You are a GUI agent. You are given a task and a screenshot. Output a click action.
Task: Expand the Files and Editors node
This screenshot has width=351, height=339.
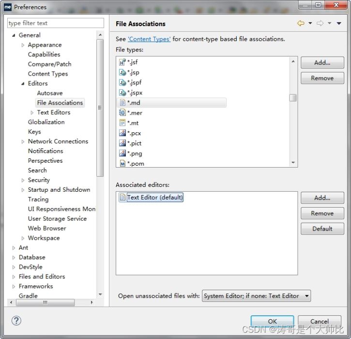pyautogui.click(x=14, y=277)
